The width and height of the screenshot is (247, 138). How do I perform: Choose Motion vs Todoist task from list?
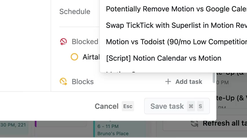tap(176, 42)
